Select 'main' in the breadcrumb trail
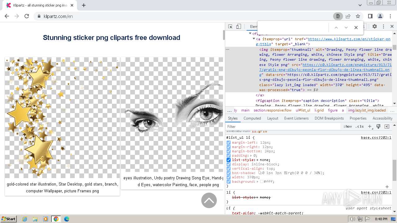Screen dimensions: 397x223 pyautogui.click(x=245, y=110)
